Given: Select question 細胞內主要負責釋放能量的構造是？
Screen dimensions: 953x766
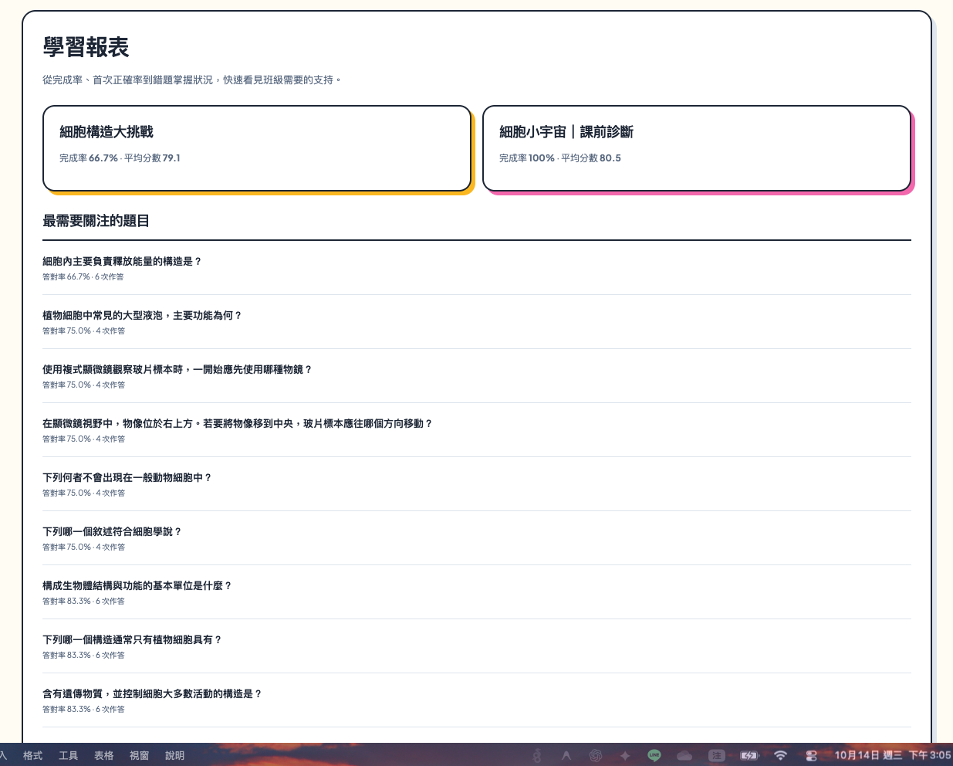Looking at the screenshot, I should click(x=477, y=268).
